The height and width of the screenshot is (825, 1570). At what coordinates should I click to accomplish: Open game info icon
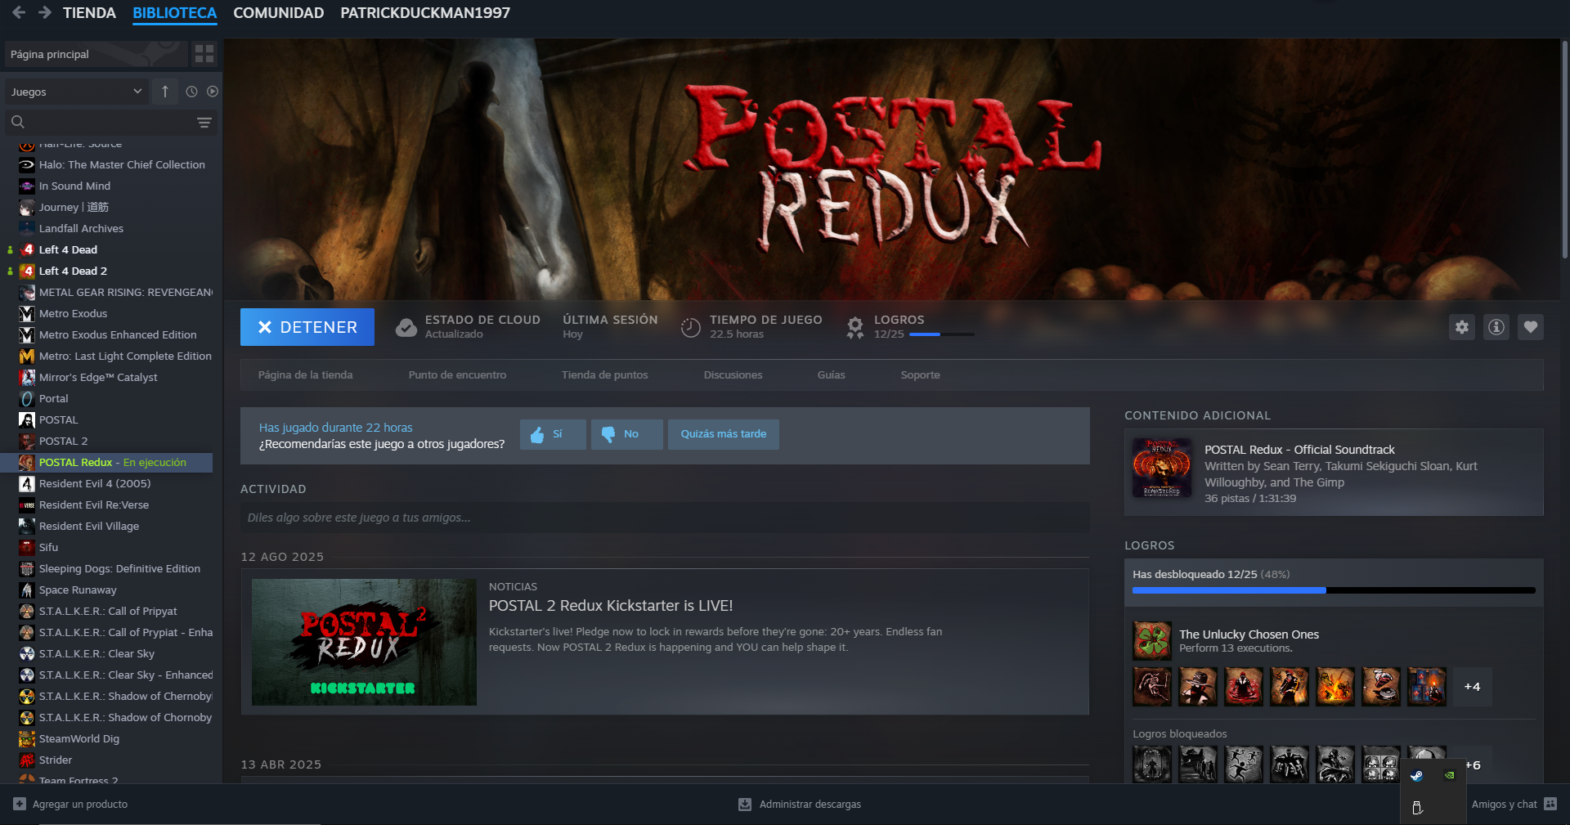(x=1496, y=327)
